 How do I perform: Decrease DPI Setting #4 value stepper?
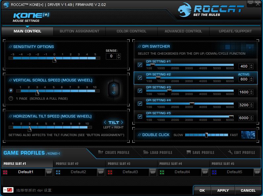[251, 106]
